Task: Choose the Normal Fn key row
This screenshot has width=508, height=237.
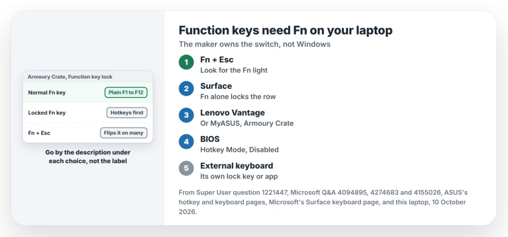Action: 88,93
